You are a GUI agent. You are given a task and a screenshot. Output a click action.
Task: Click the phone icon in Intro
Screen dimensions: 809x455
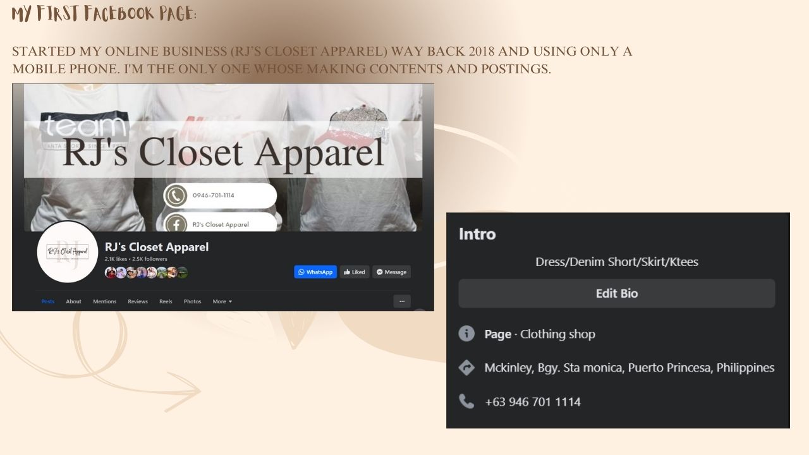(x=466, y=401)
